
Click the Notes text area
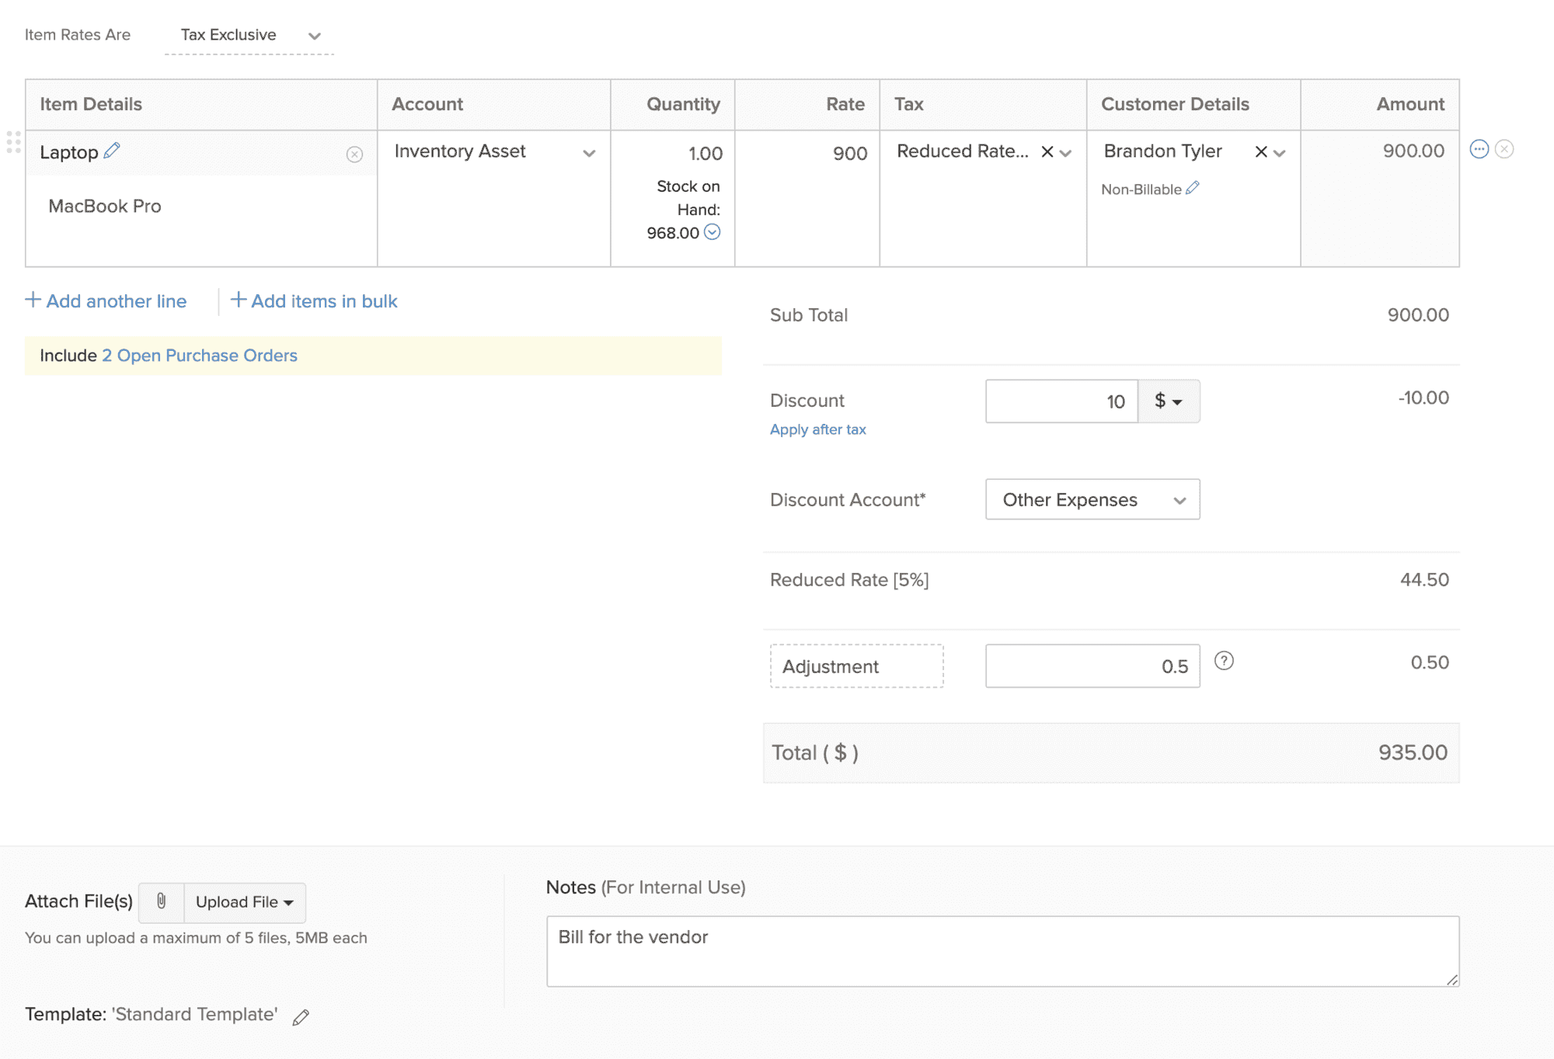[x=1002, y=951]
